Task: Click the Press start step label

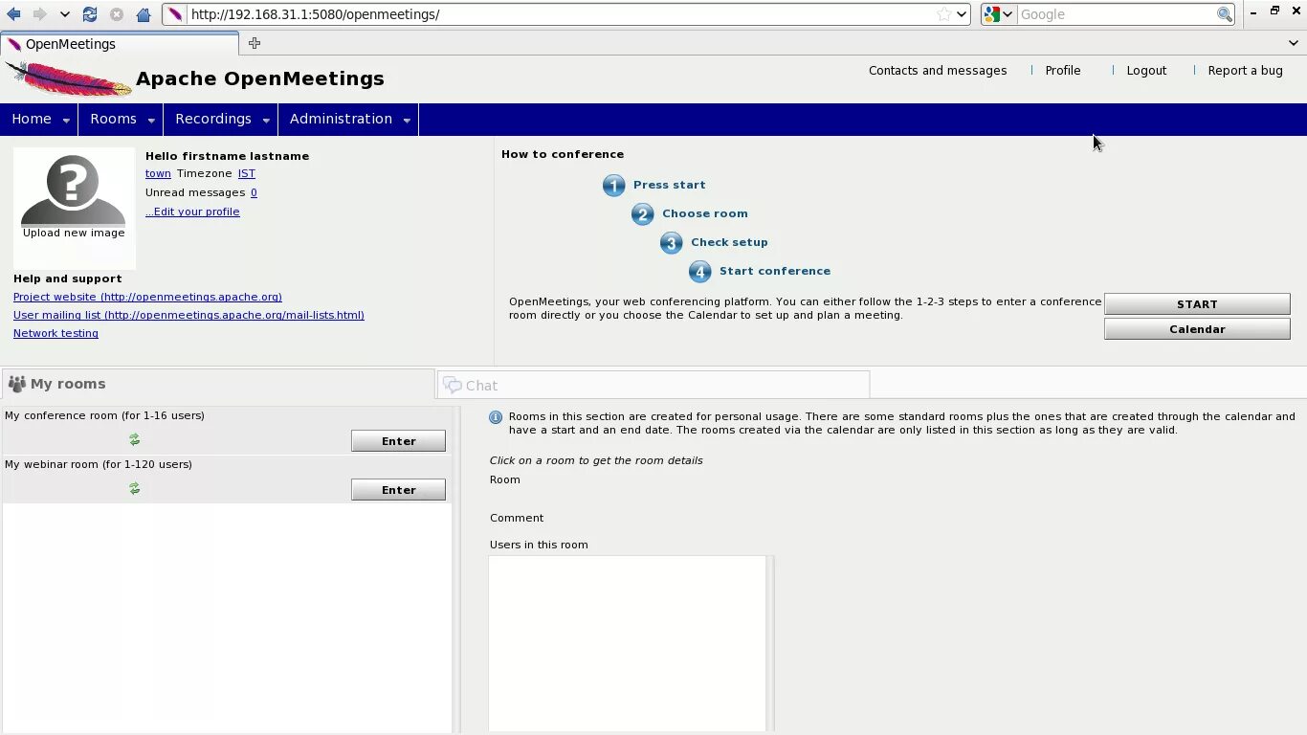Action: [x=669, y=185]
